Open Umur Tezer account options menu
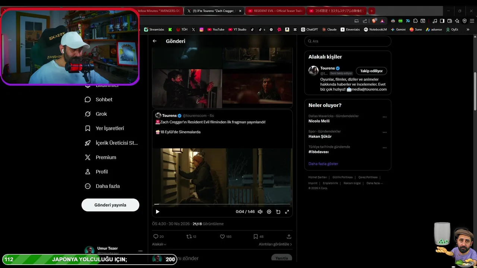477x268 pixels. pyautogui.click(x=140, y=251)
